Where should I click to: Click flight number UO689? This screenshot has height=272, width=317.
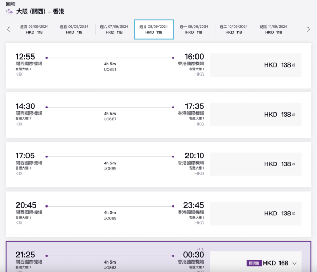110,218
